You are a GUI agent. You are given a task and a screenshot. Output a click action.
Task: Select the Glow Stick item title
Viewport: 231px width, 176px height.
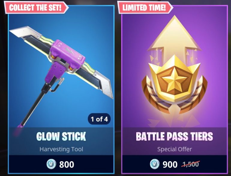61,136
